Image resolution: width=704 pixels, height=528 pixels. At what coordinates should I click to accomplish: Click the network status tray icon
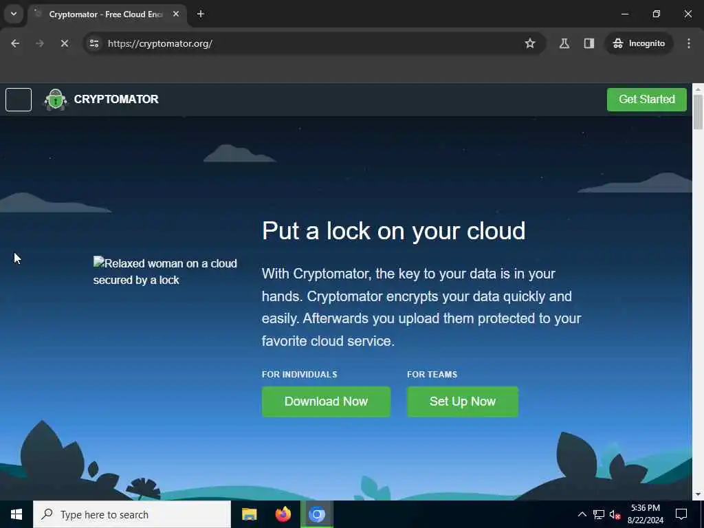click(599, 514)
